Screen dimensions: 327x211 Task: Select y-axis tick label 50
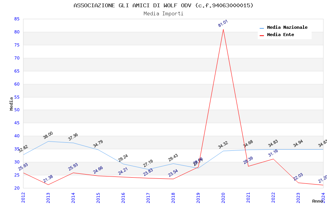[x=17, y=110]
